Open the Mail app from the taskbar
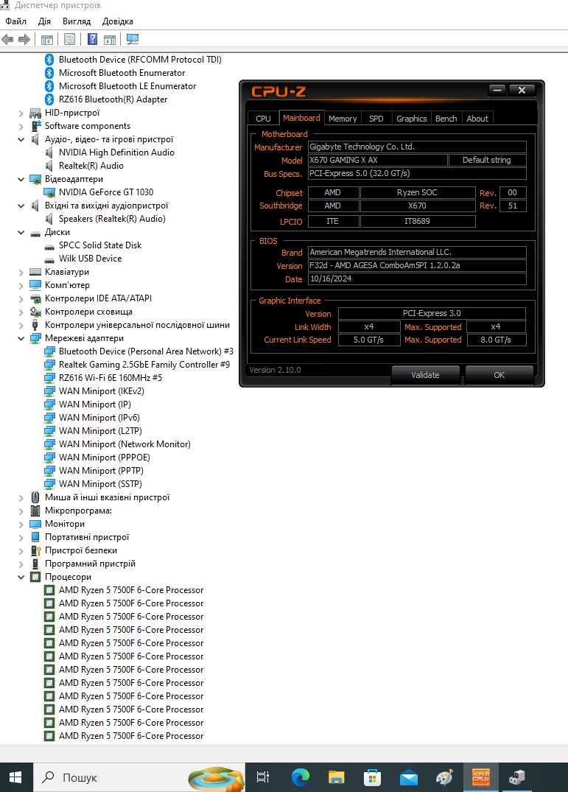Viewport: 568px width, 792px height. tap(408, 777)
